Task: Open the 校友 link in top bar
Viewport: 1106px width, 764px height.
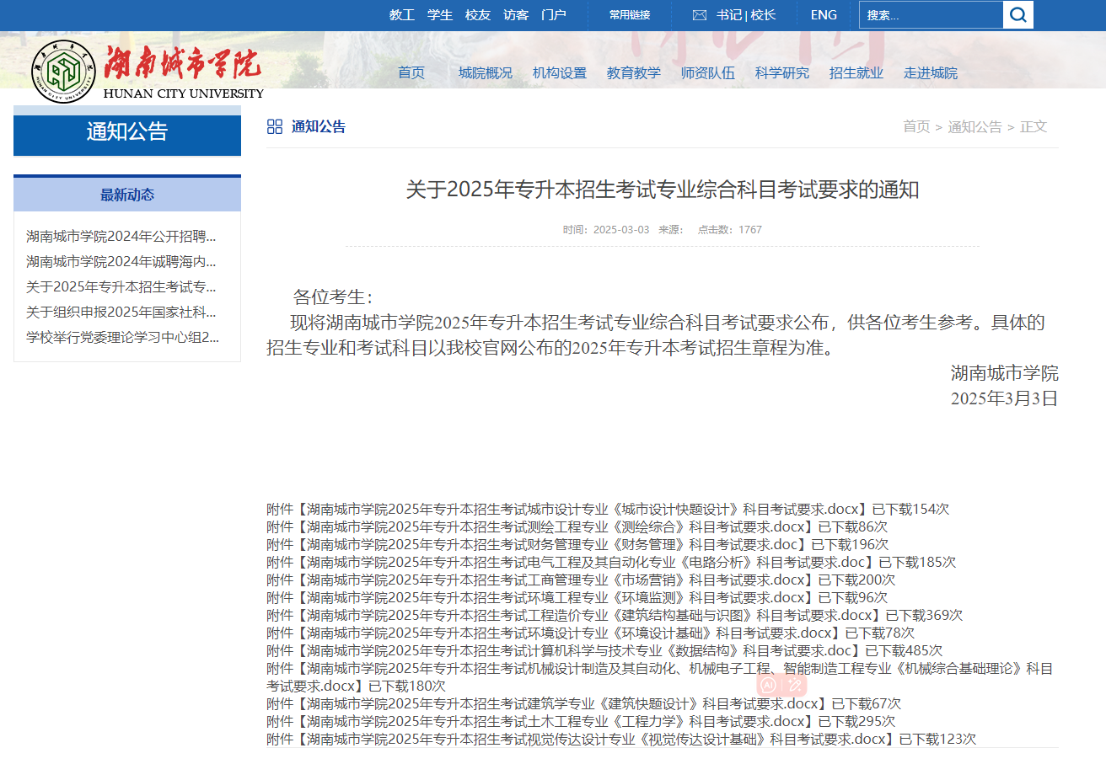Action: 478,15
